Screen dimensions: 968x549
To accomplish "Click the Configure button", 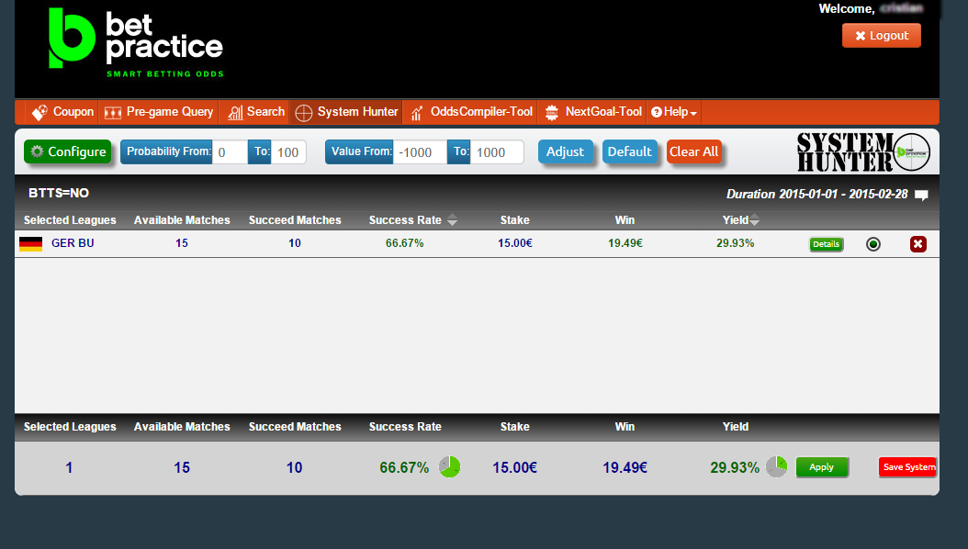I will click(68, 151).
